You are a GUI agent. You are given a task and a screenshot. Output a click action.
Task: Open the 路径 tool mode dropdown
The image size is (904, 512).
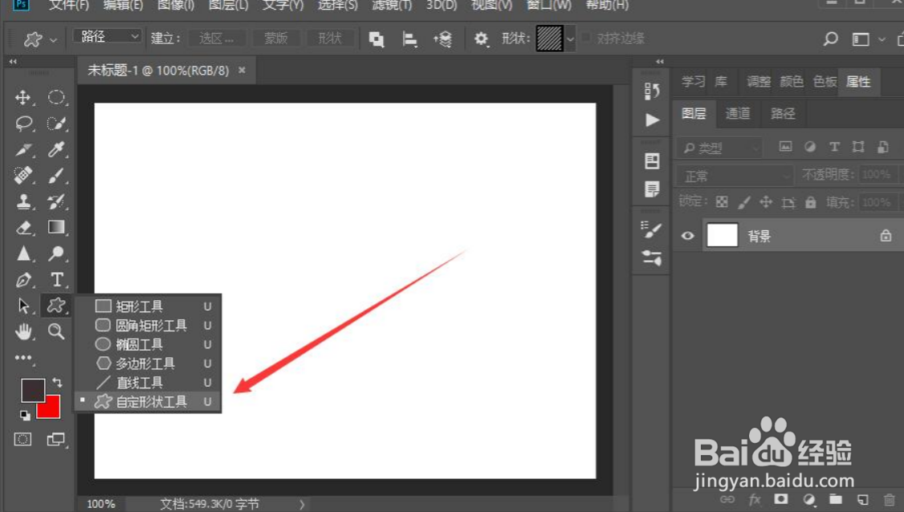pyautogui.click(x=108, y=37)
